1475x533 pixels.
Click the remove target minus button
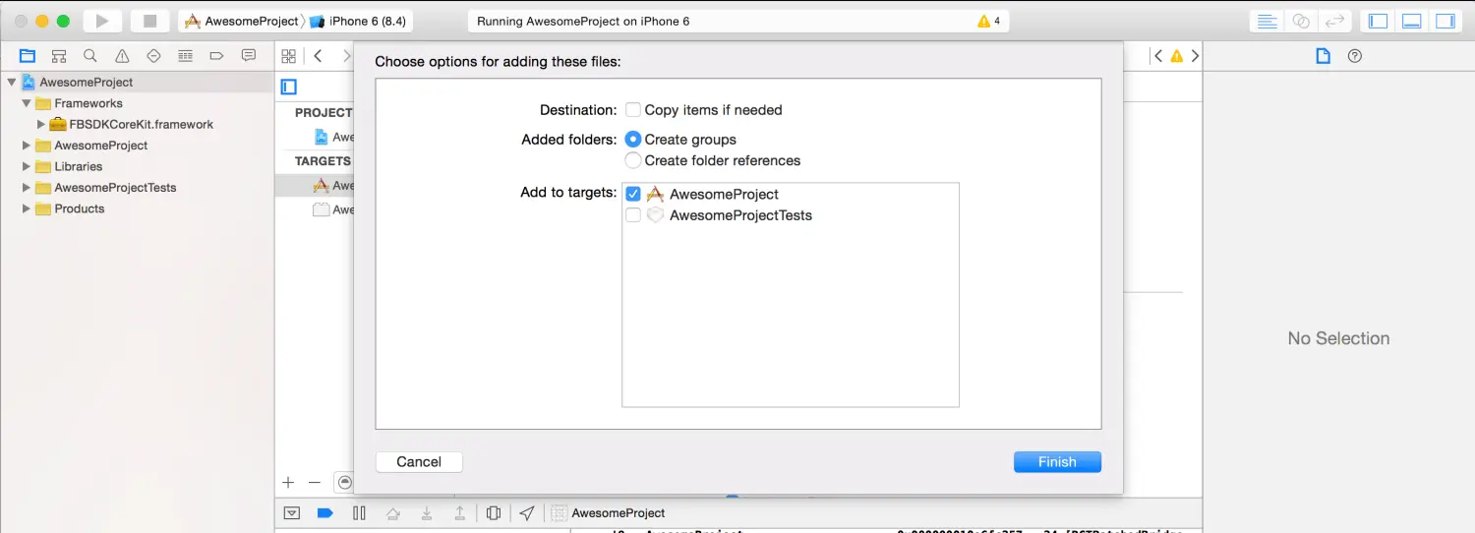(315, 483)
